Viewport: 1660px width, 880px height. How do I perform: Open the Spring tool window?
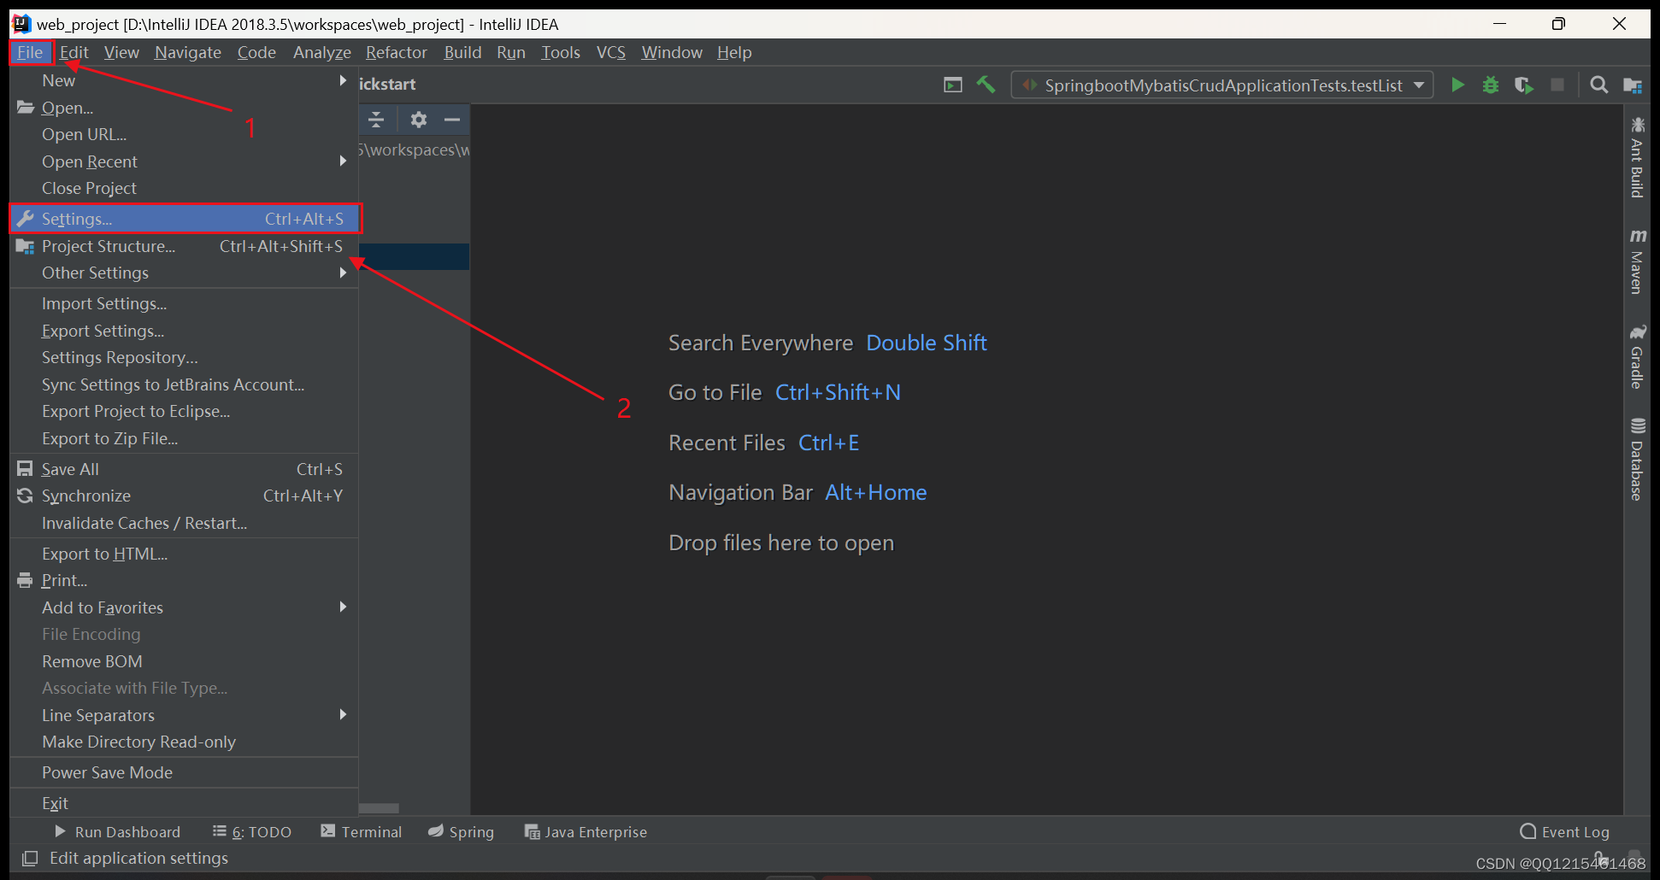point(461,831)
